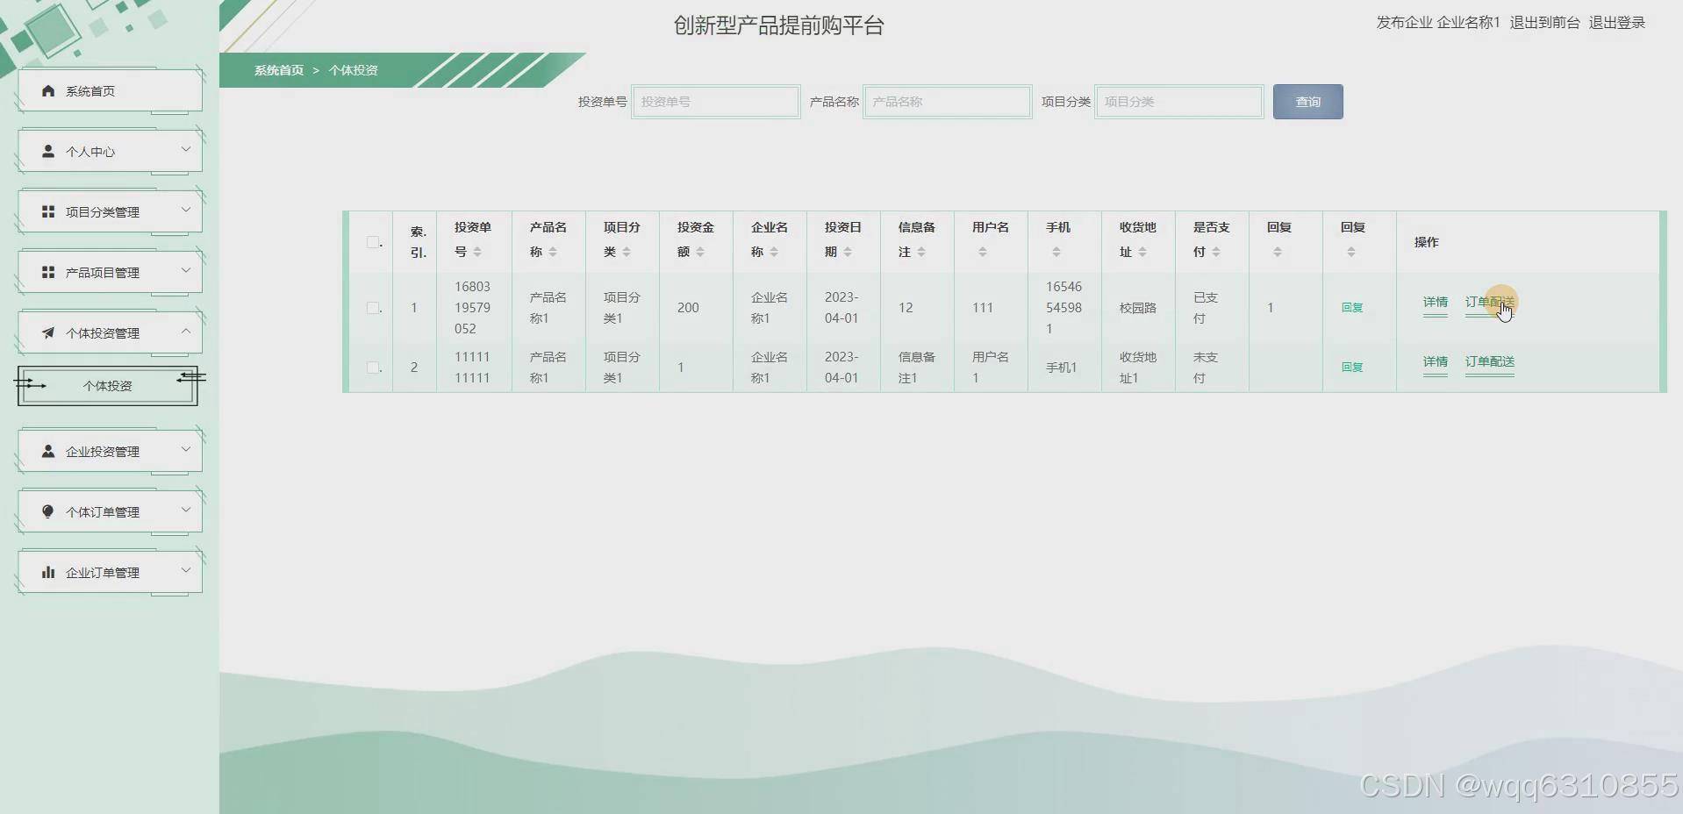Sort by 信息备注 column arrows
The image size is (1683, 814).
pos(921,253)
